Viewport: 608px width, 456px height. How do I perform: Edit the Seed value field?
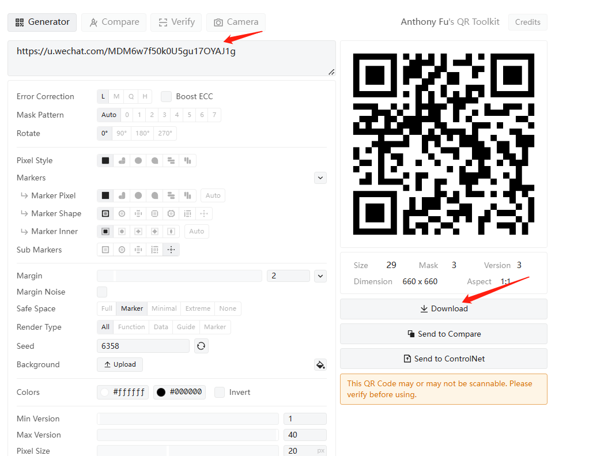pyautogui.click(x=143, y=346)
